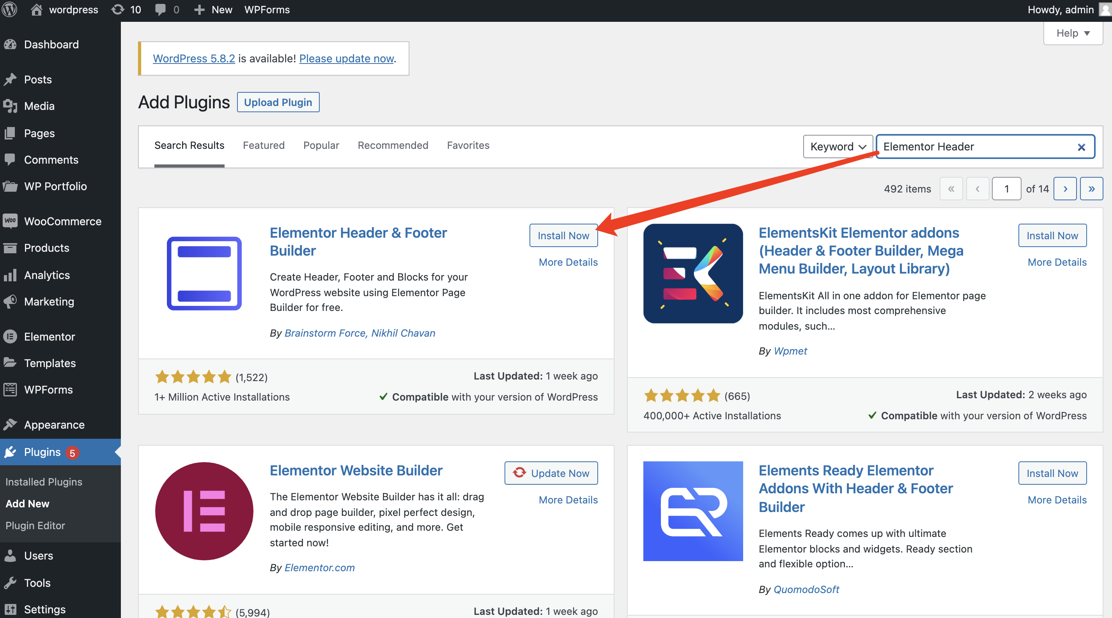This screenshot has width=1112, height=618.
Task: Clear the plugin search field with X
Action: [x=1081, y=147]
